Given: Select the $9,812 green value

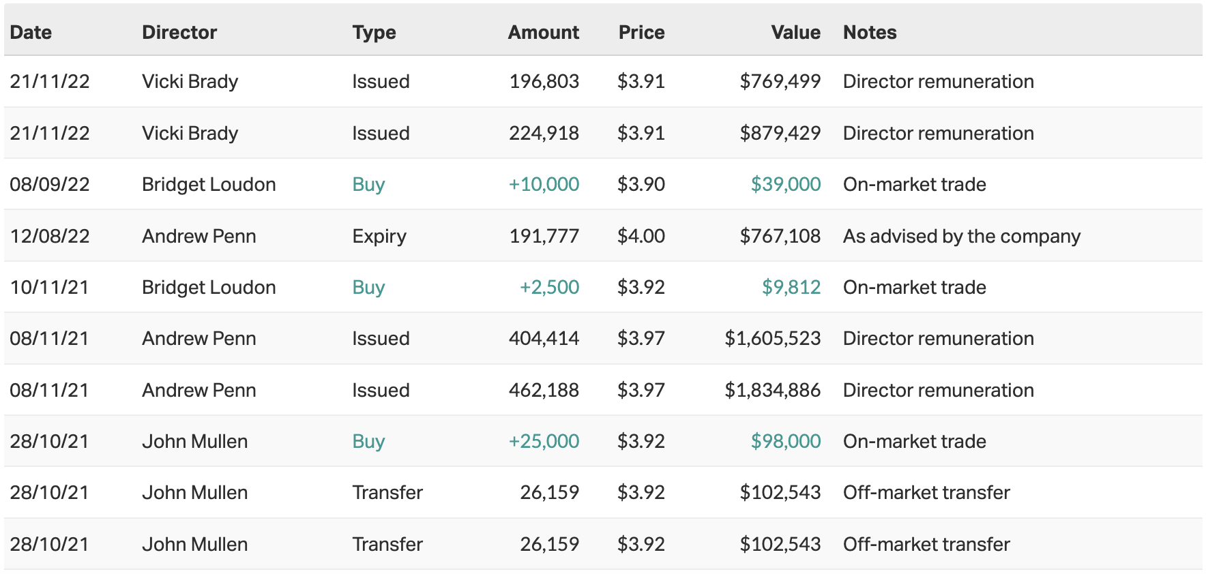Looking at the screenshot, I should [791, 287].
